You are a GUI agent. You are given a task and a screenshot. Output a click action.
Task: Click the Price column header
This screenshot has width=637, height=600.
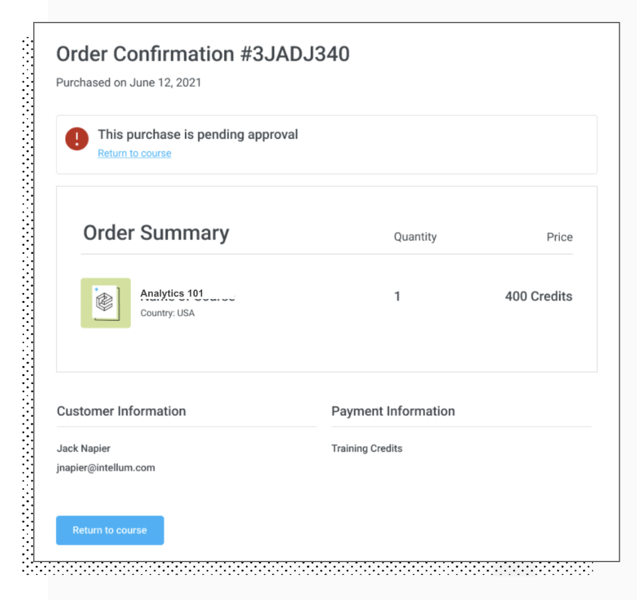tap(559, 237)
